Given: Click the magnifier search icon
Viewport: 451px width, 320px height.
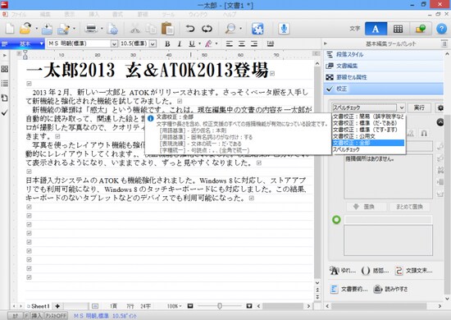Looking at the screenshot, I should pyautogui.click(x=230, y=29).
